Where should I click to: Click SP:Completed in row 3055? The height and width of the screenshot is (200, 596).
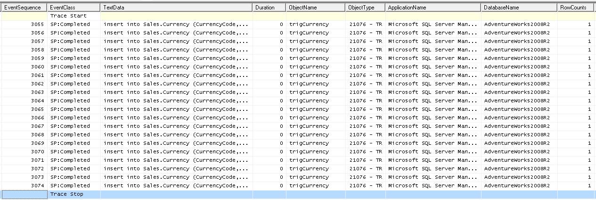tap(70, 25)
